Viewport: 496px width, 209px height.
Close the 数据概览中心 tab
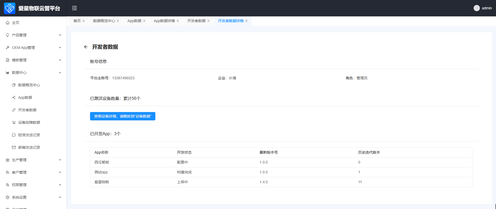tap(118, 21)
